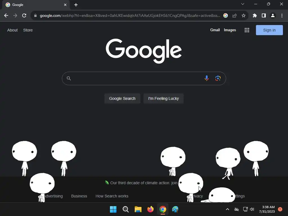Click the address bar URL
Screen dimensions: 288x216
130,16
